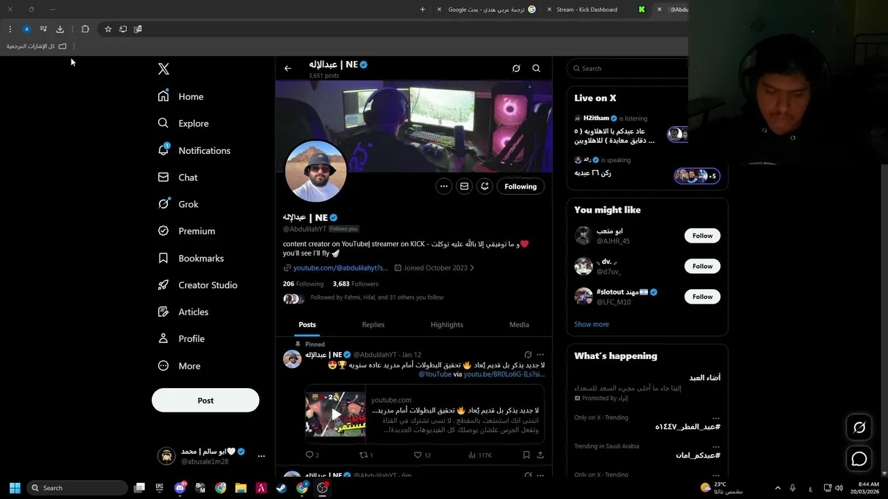
Task: Bookmark this page with star icon
Action: [108, 29]
